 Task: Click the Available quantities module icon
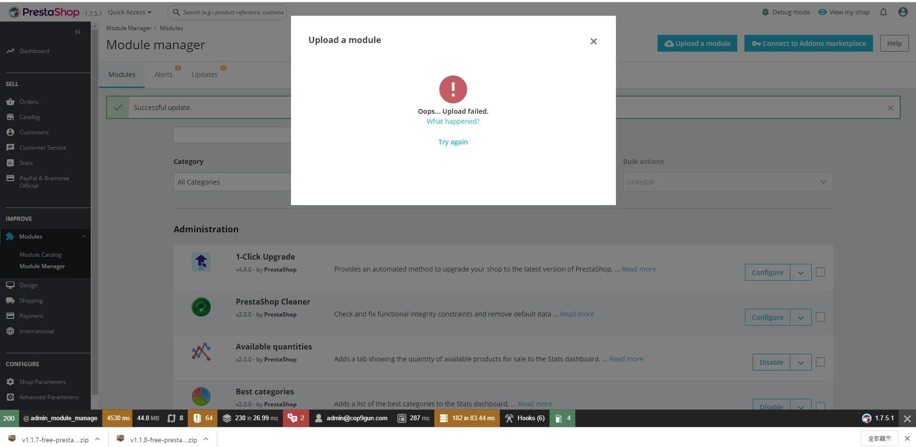(201, 351)
